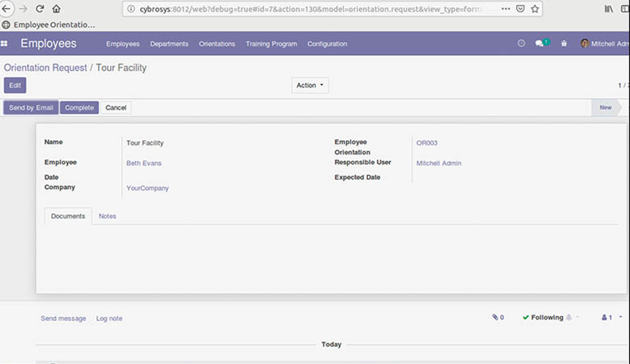This screenshot has width=630, height=364.
Task: Click the notification bell beside Following
Action: point(569,317)
